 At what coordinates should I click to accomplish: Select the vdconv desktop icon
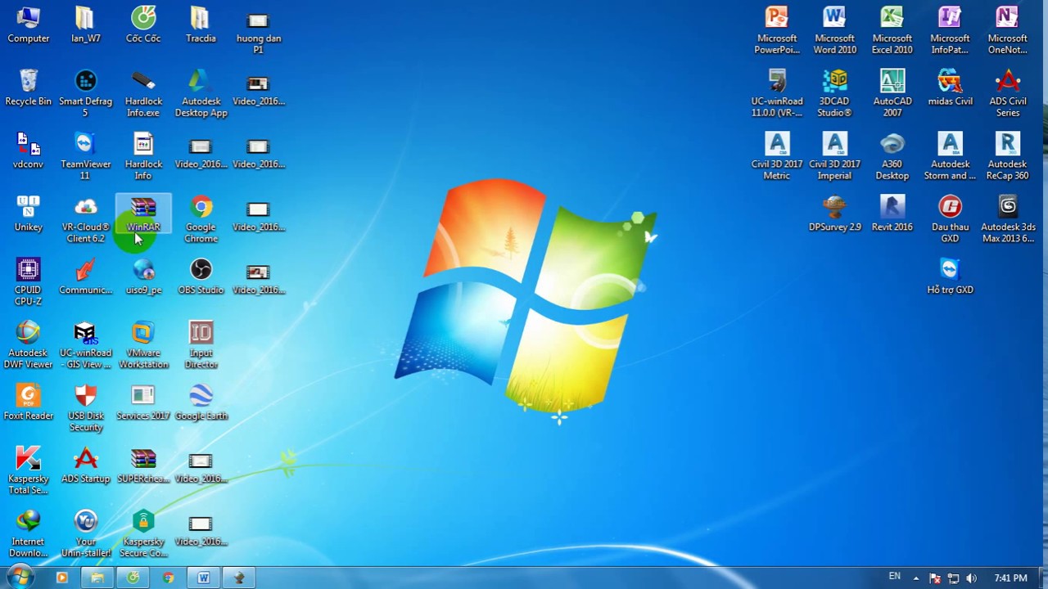(28, 151)
